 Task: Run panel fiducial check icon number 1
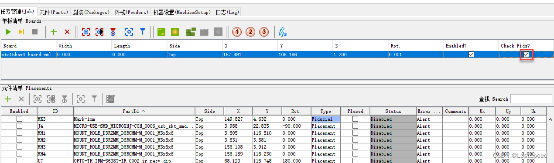pos(237,32)
